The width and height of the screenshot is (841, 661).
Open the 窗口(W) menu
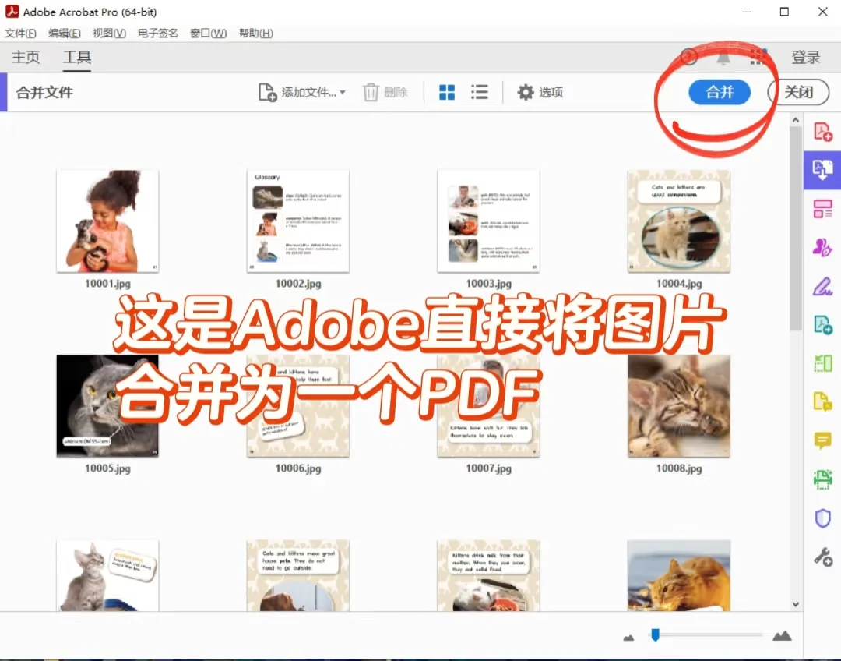(208, 34)
